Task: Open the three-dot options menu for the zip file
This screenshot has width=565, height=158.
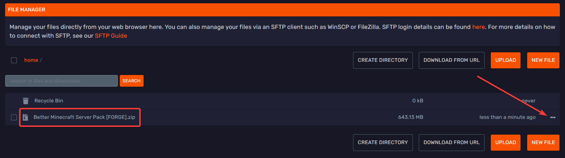Action: 553,117
